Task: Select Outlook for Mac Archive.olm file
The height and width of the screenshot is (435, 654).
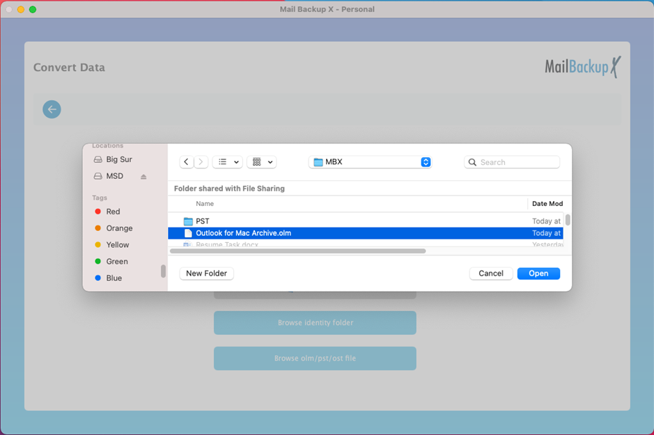Action: tap(366, 233)
